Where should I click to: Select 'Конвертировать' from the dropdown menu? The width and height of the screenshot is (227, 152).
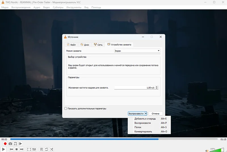[x=143, y=132]
